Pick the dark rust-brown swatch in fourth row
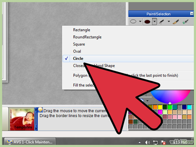The image size is (196, 147). tap(131, 122)
